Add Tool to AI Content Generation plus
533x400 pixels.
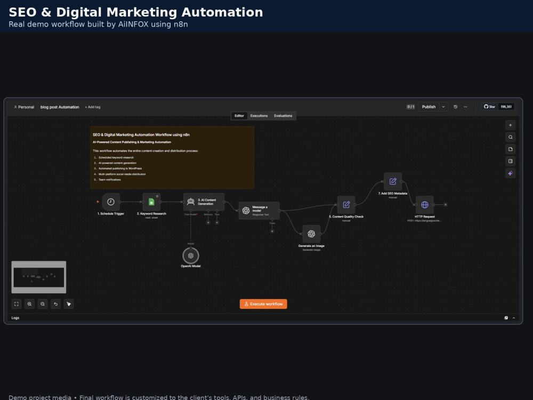click(217, 222)
